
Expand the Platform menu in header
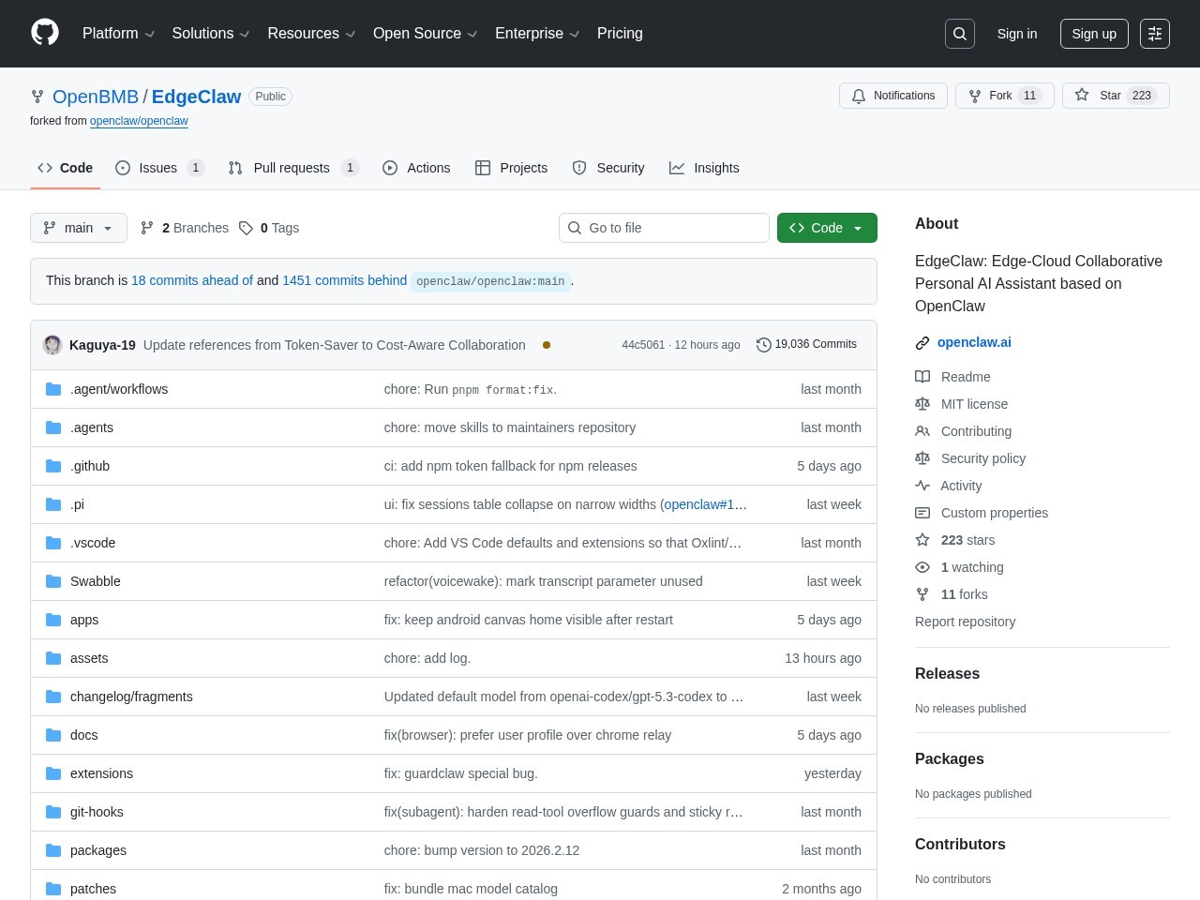pos(118,34)
